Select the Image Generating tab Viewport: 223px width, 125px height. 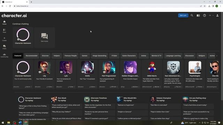coord(99,56)
